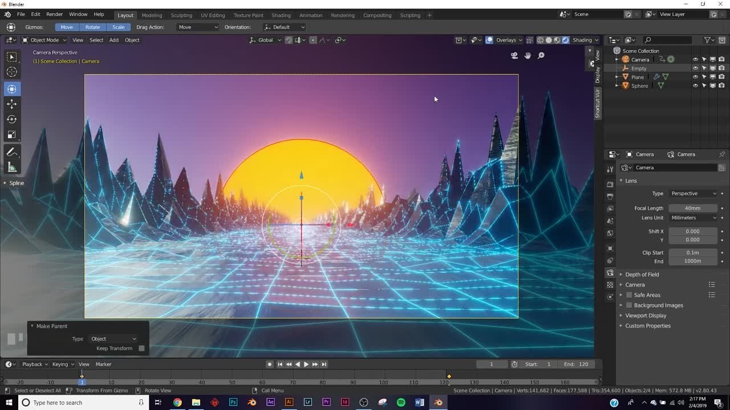The width and height of the screenshot is (730, 410).
Task: Select the Move tool in the left toolbar
Action: [x=13, y=104]
